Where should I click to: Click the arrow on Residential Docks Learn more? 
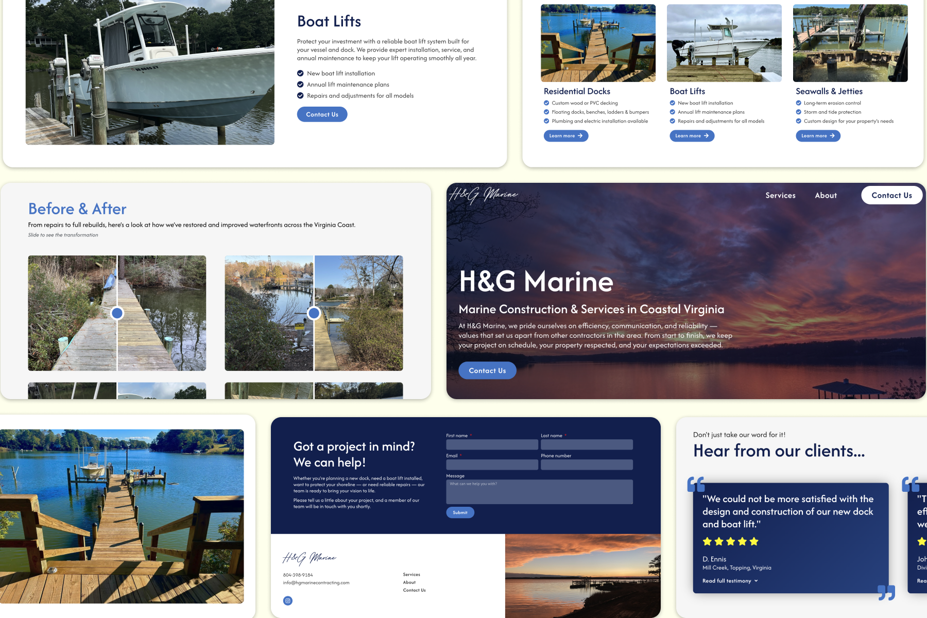click(580, 136)
